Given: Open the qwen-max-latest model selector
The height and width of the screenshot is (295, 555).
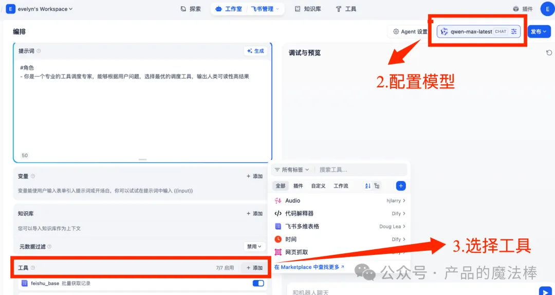Looking at the screenshot, I should tap(478, 31).
